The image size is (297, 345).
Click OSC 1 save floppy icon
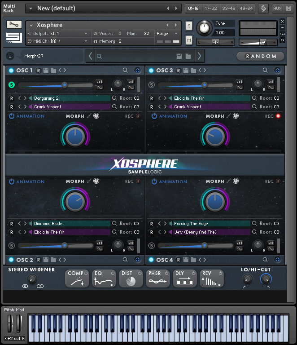click(46, 71)
